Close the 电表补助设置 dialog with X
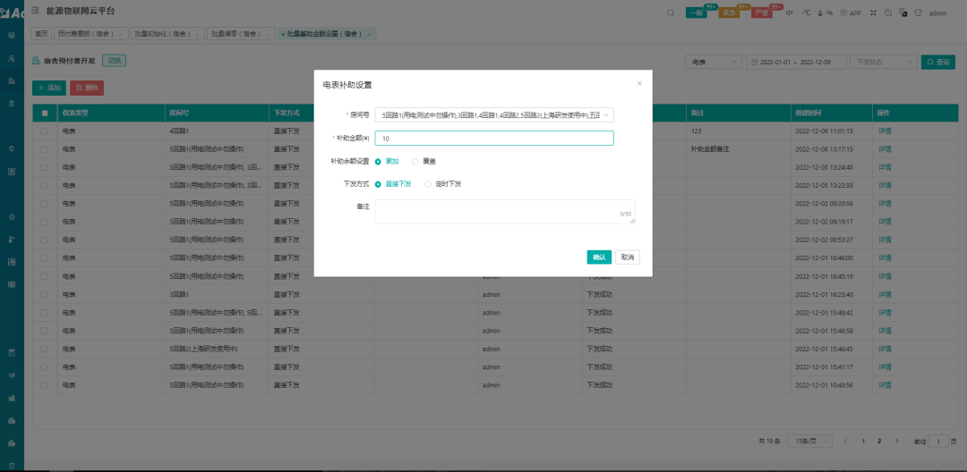Image resolution: width=967 pixels, height=472 pixels. click(x=639, y=83)
